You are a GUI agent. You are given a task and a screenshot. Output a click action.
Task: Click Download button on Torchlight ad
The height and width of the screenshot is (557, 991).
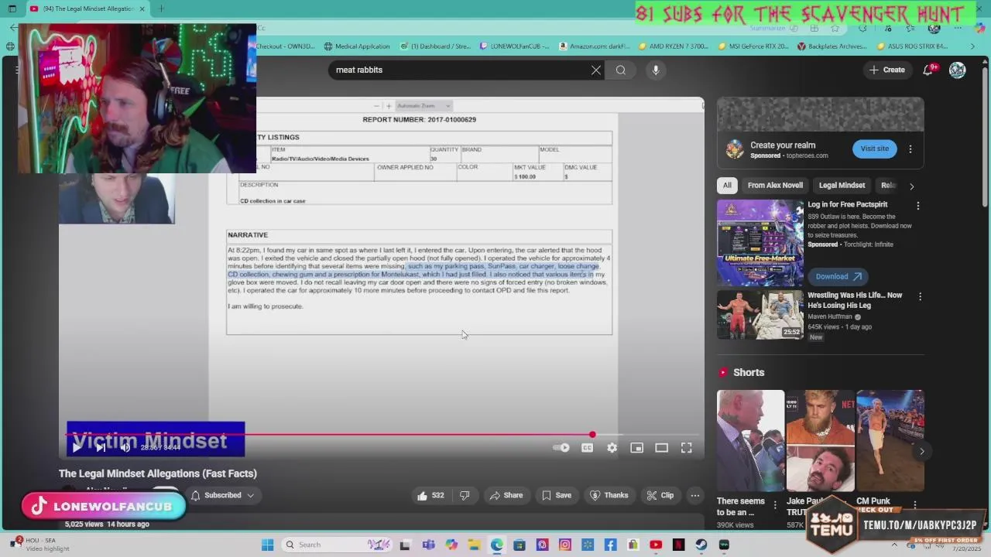tap(838, 276)
